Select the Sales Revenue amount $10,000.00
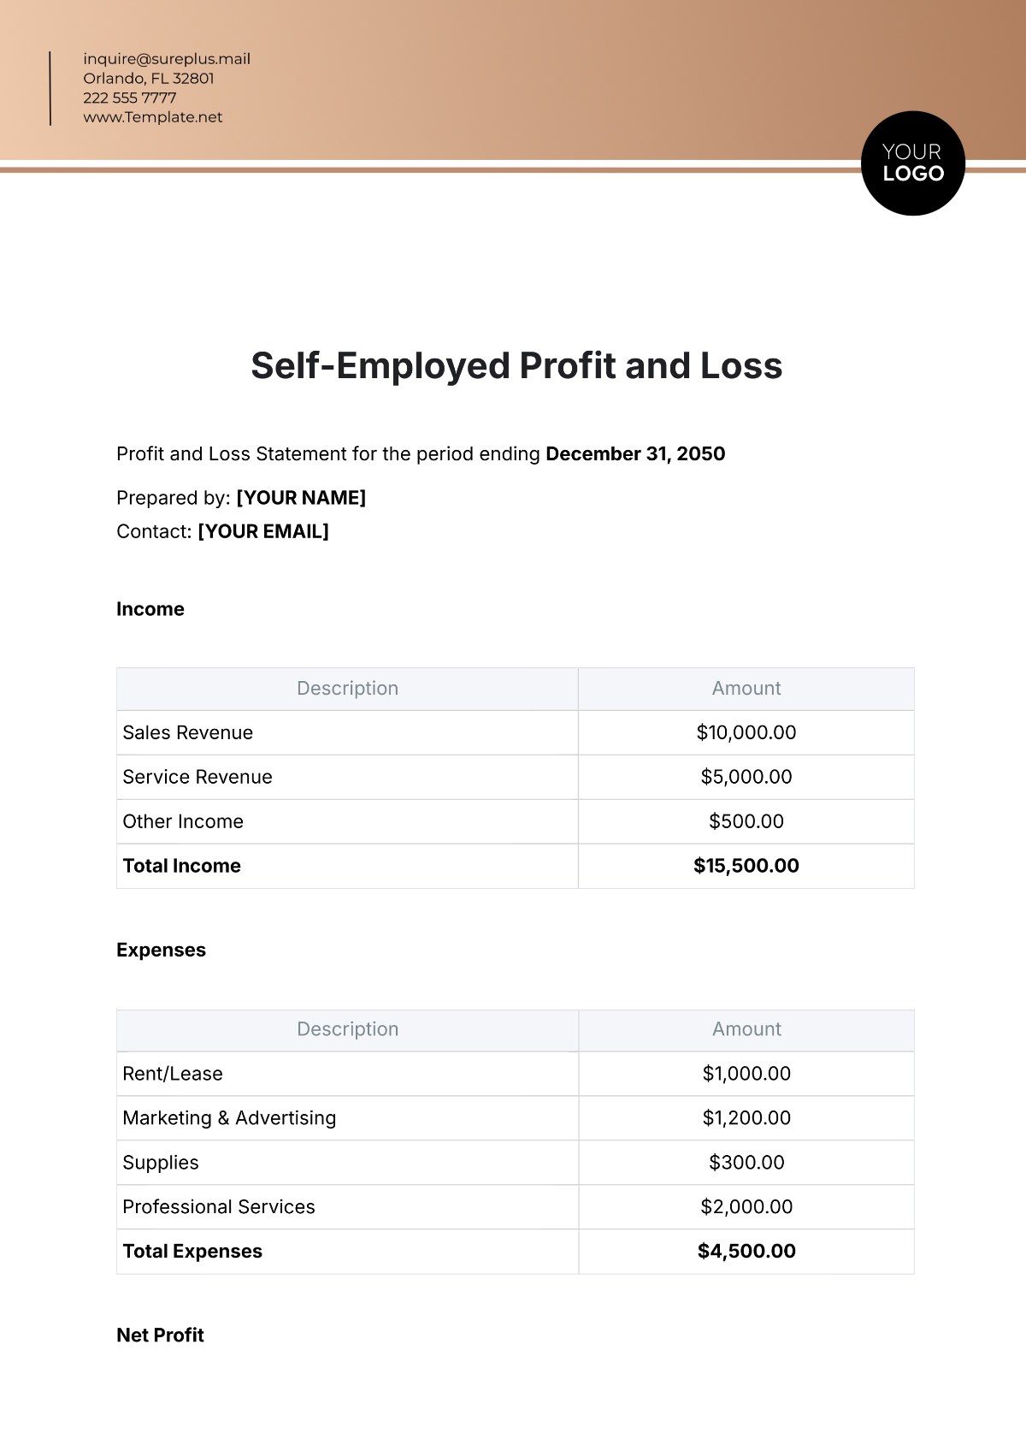Screen dimensions: 1026x1451 click(x=746, y=732)
